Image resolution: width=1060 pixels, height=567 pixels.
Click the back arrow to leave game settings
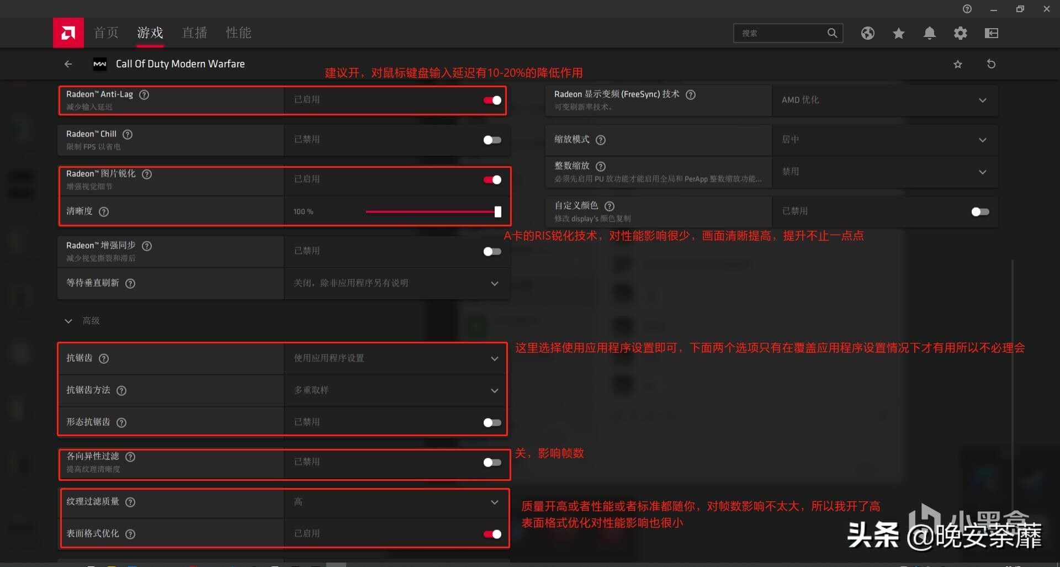coord(68,63)
